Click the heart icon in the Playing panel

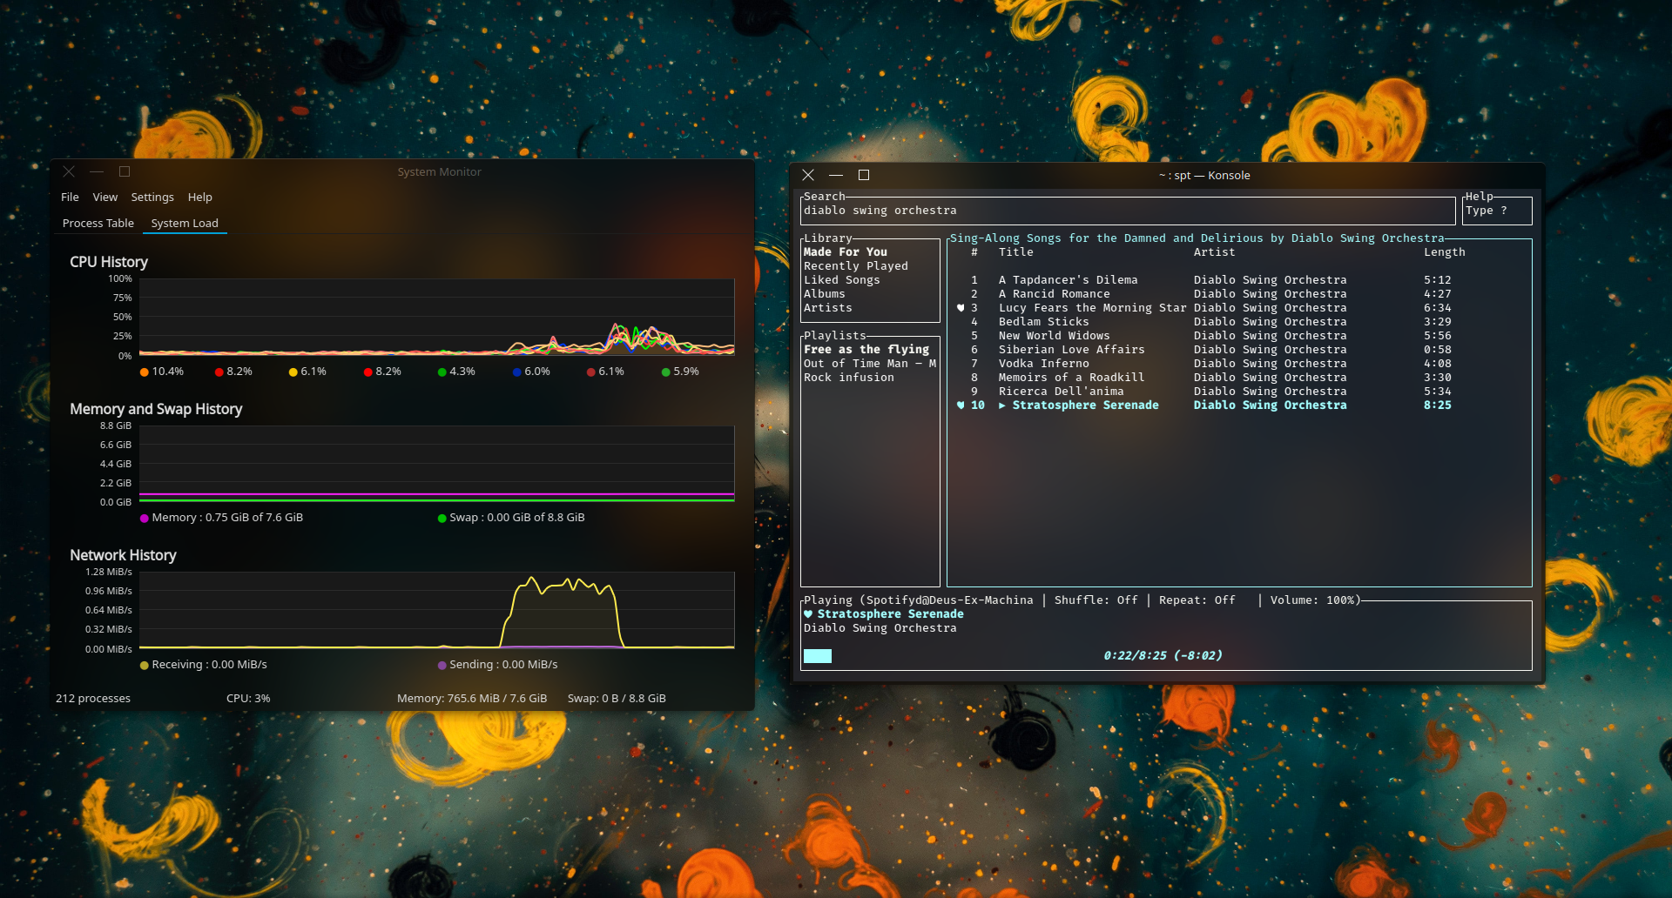point(808,614)
